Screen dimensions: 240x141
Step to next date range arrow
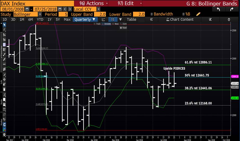70,9
